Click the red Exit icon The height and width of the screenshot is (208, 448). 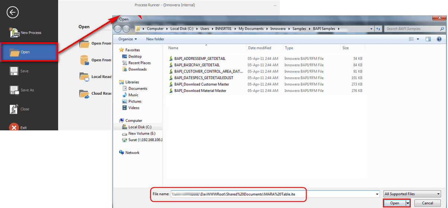14,127
